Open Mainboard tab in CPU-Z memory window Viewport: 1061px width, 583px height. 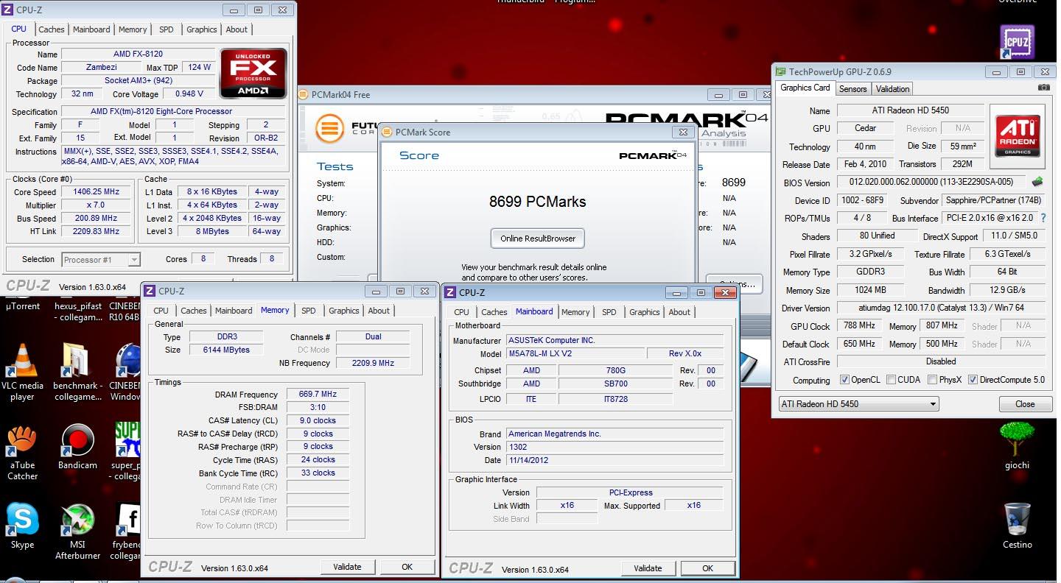234,311
